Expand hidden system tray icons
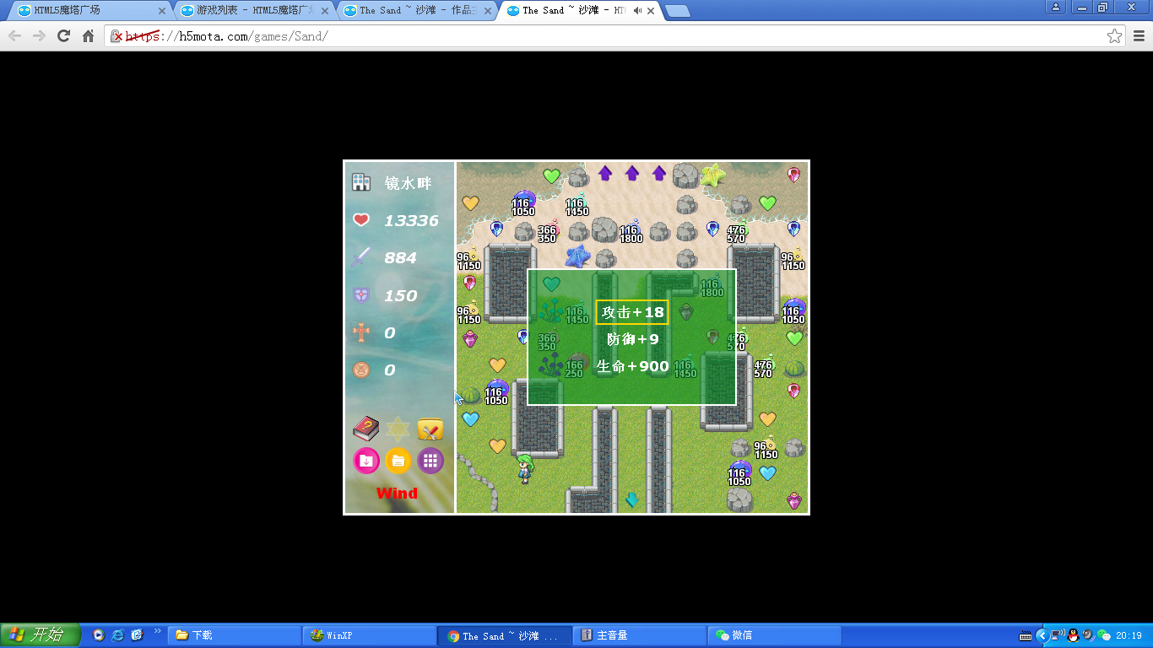Image resolution: width=1153 pixels, height=648 pixels. tap(1042, 635)
